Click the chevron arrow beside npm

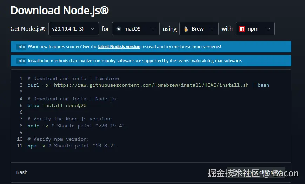[x=268, y=29]
